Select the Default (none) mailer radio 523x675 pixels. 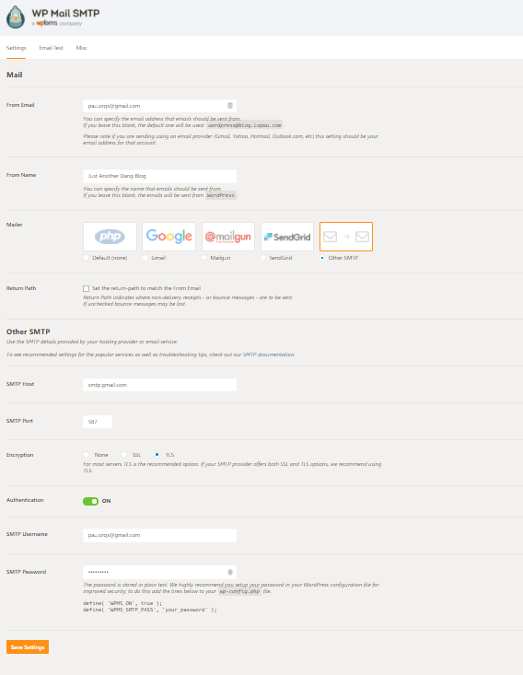point(86,258)
